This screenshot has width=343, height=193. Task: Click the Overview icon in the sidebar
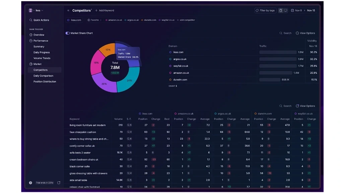coord(31,35)
